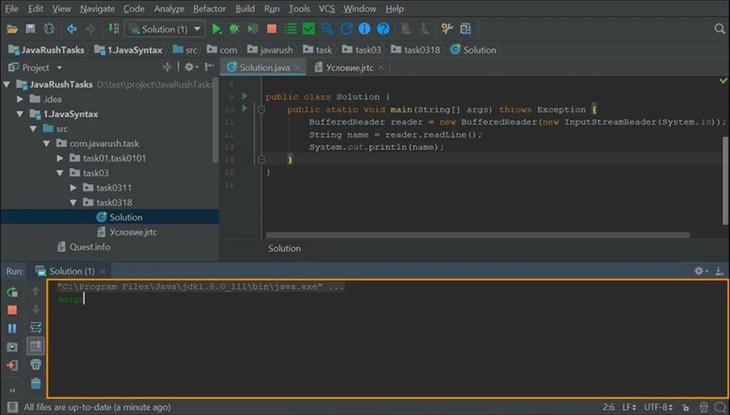This screenshot has height=415, width=730.
Task: Open the Navigate menu
Action: coord(97,9)
